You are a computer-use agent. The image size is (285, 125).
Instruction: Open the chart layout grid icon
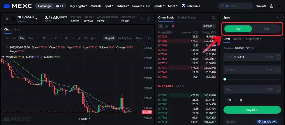86,38
